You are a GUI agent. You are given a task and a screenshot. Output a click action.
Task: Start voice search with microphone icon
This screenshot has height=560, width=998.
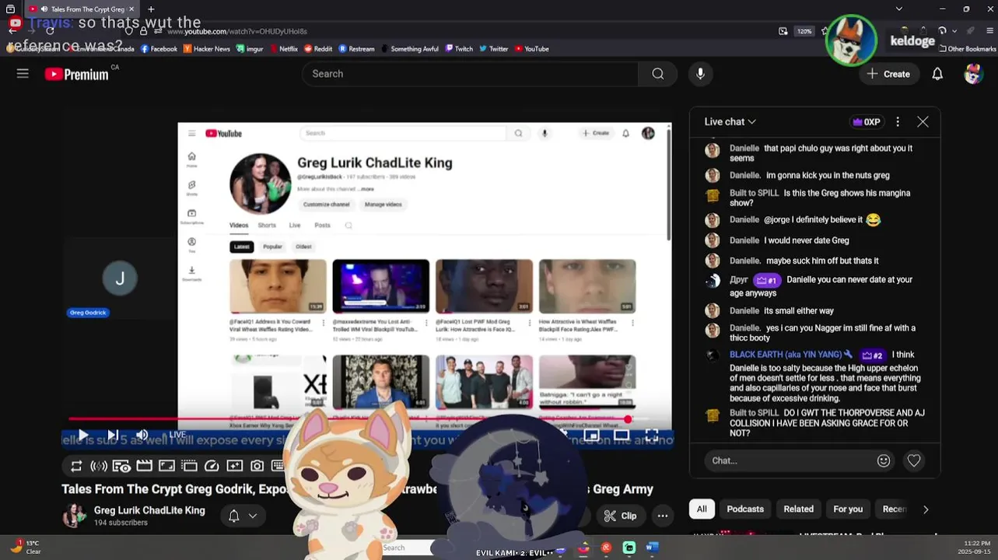coord(700,74)
